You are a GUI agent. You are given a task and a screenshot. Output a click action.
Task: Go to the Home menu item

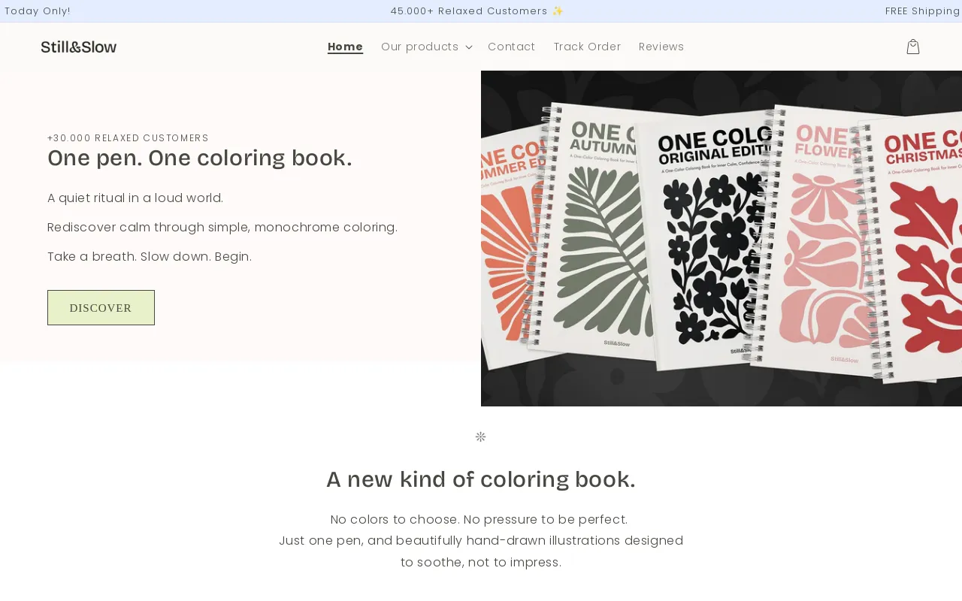pos(345,47)
